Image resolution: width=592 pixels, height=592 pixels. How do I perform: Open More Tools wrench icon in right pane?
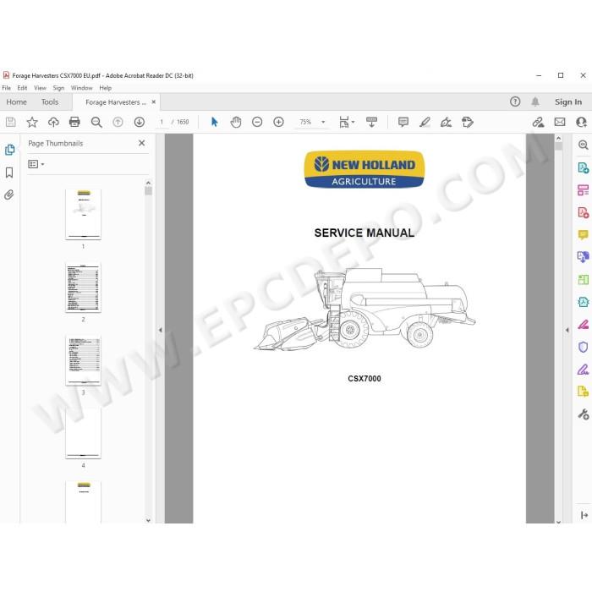click(583, 414)
